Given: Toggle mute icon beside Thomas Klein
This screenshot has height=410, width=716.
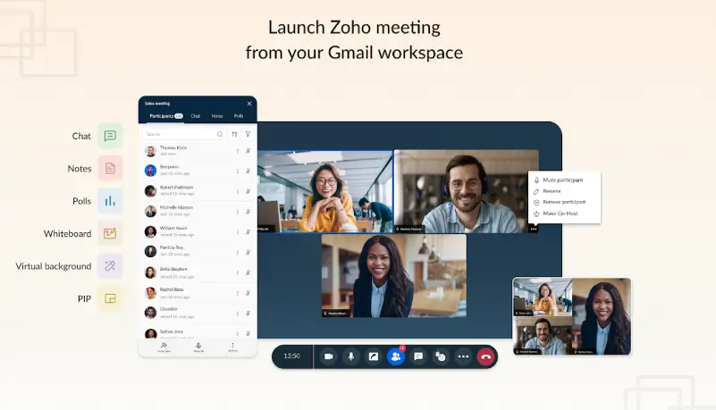Looking at the screenshot, I should [248, 151].
